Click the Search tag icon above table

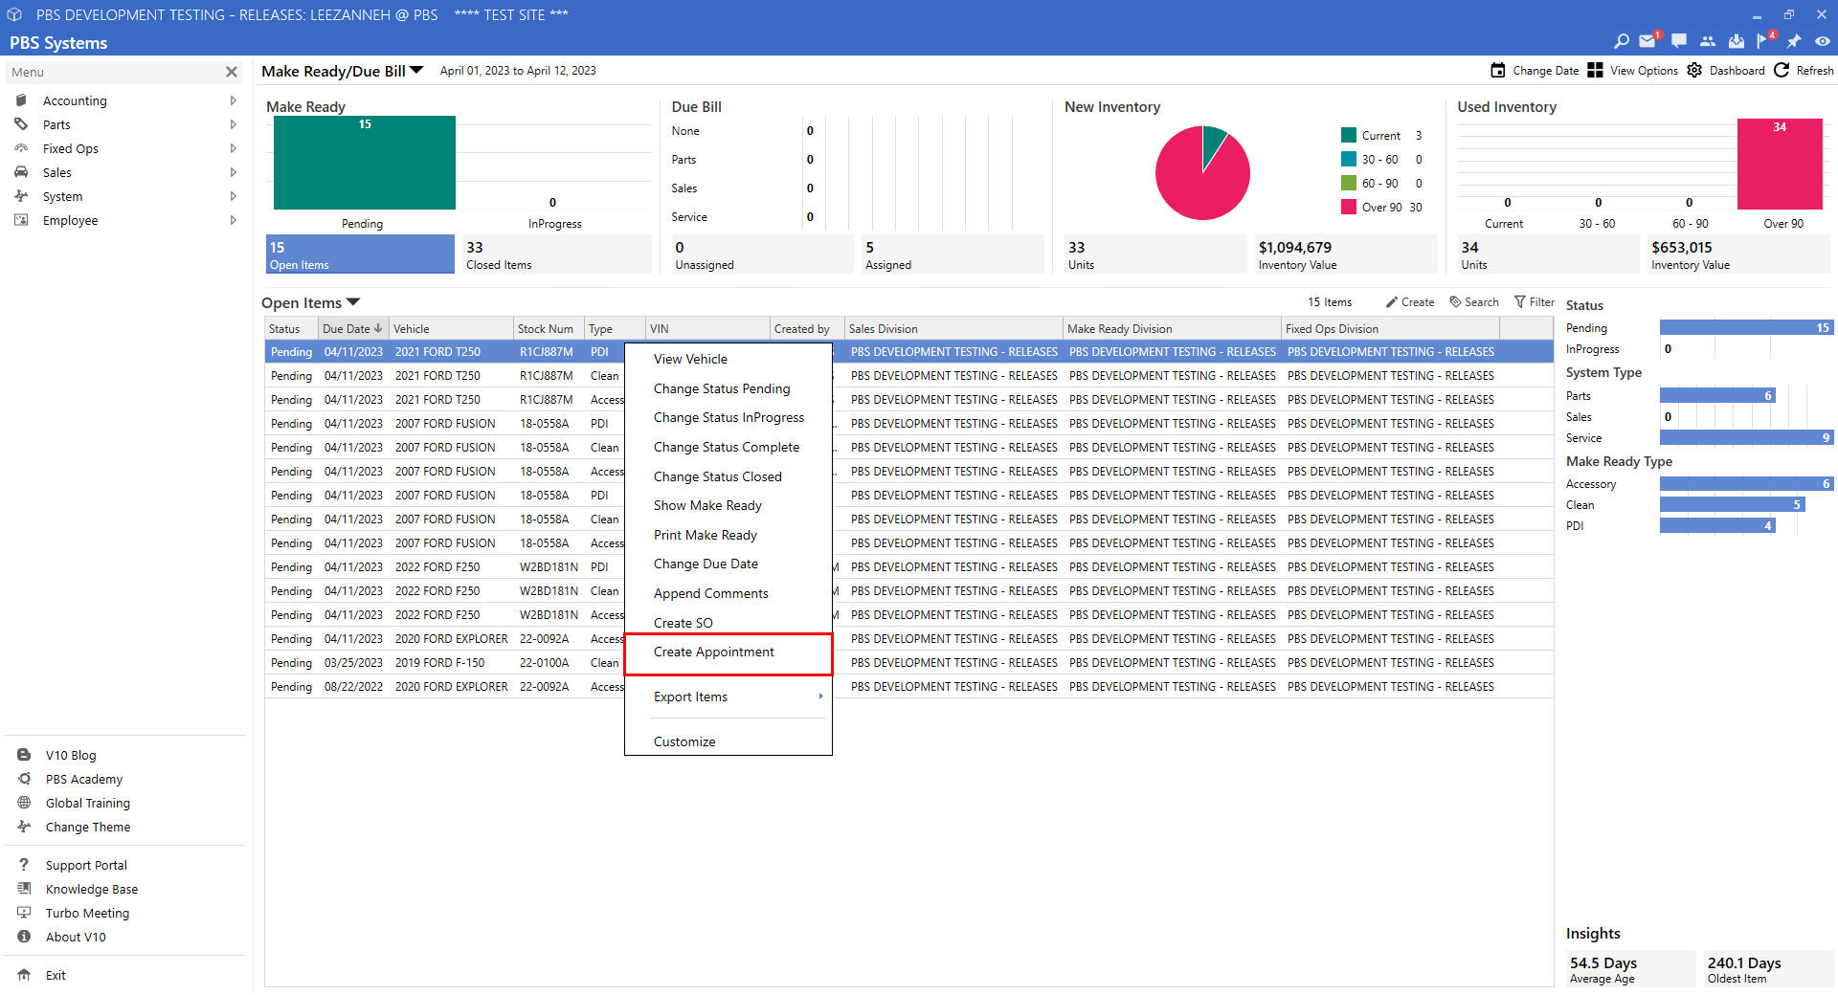pos(1455,301)
